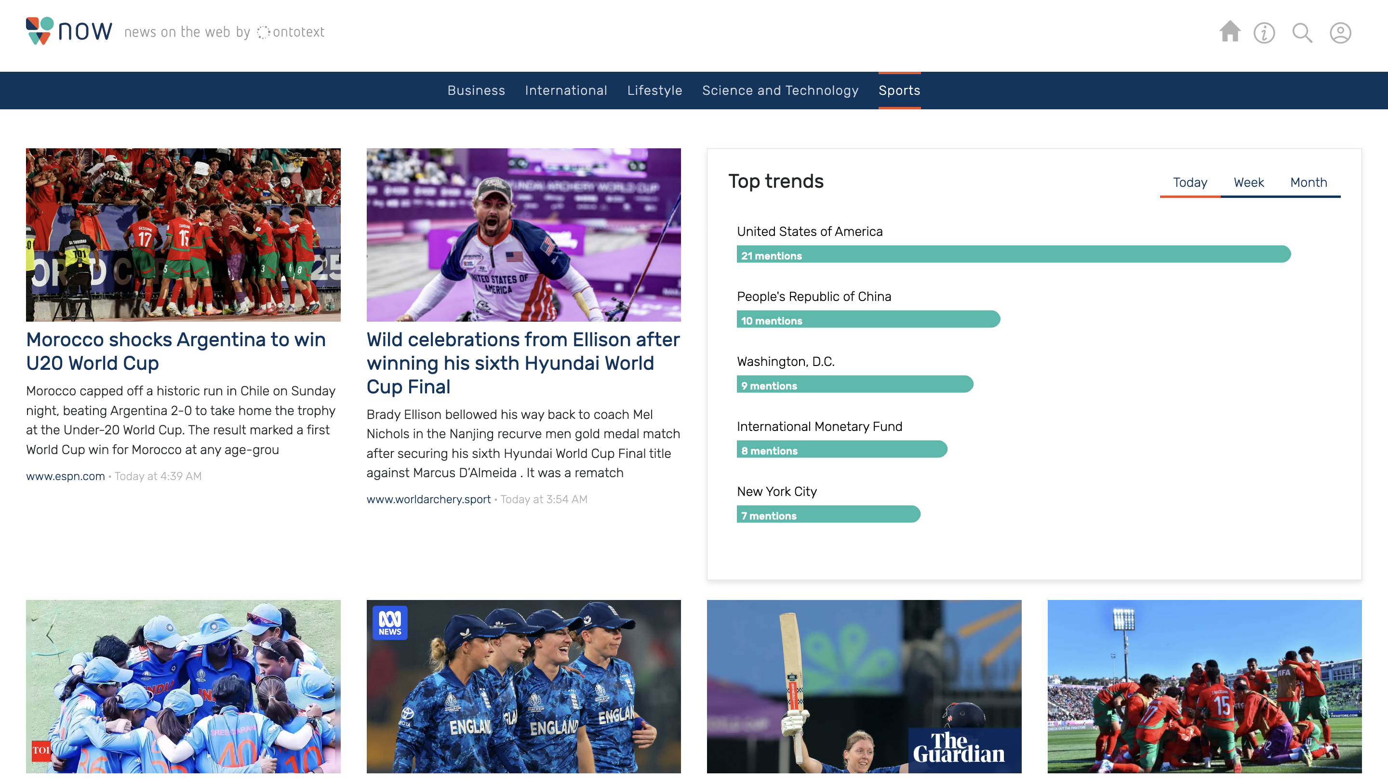Open the info icon in header

click(x=1264, y=33)
